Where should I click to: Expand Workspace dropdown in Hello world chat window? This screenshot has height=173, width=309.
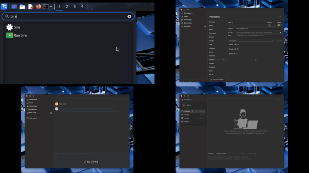(33, 100)
